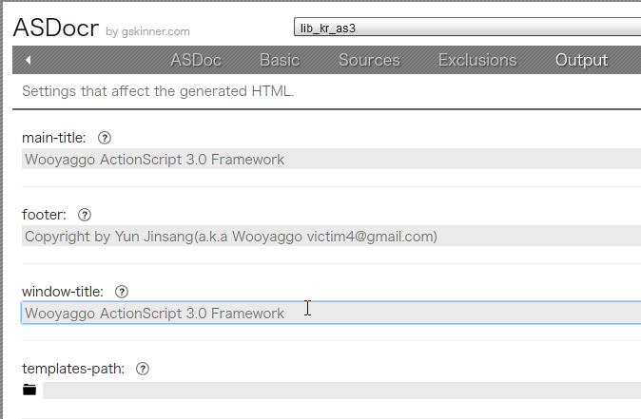641x419 pixels.
Task: Focus the window-title input field
Action: (331, 313)
